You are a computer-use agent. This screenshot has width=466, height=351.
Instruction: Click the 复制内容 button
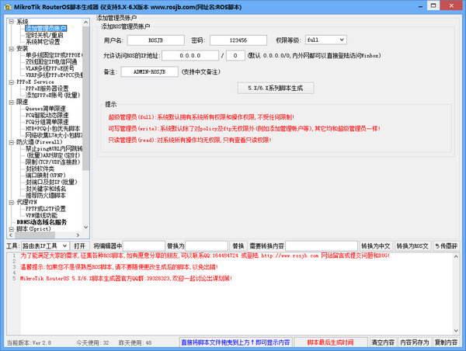pyautogui.click(x=446, y=342)
